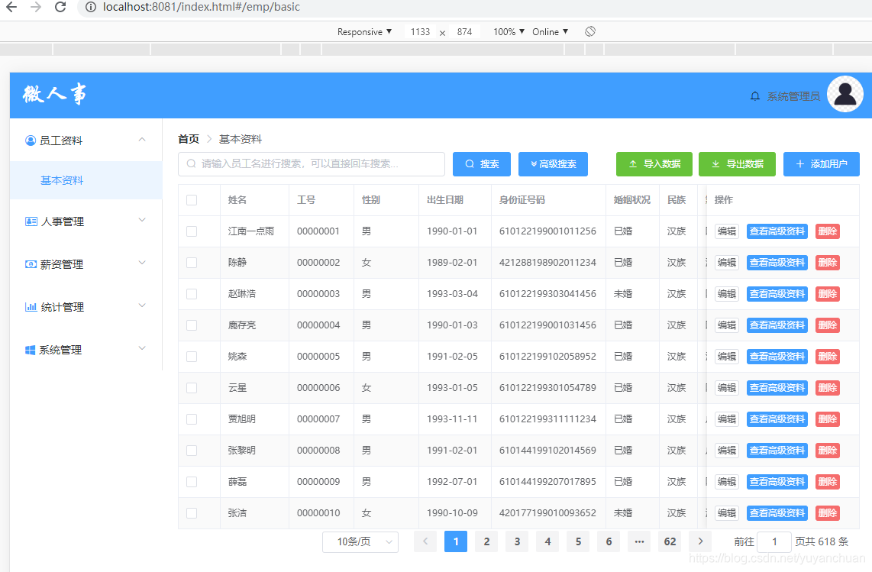Click the page jump input next to 前往
Image resolution: width=872 pixels, height=572 pixels.
pyautogui.click(x=773, y=541)
